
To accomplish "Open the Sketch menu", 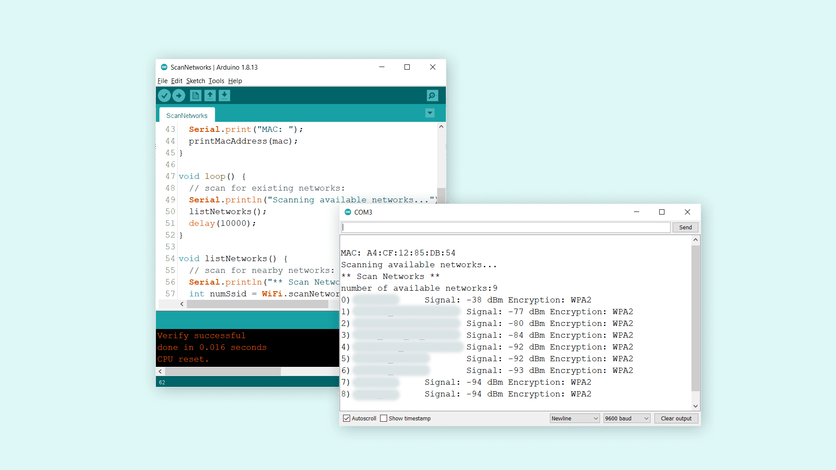I will click(196, 81).
